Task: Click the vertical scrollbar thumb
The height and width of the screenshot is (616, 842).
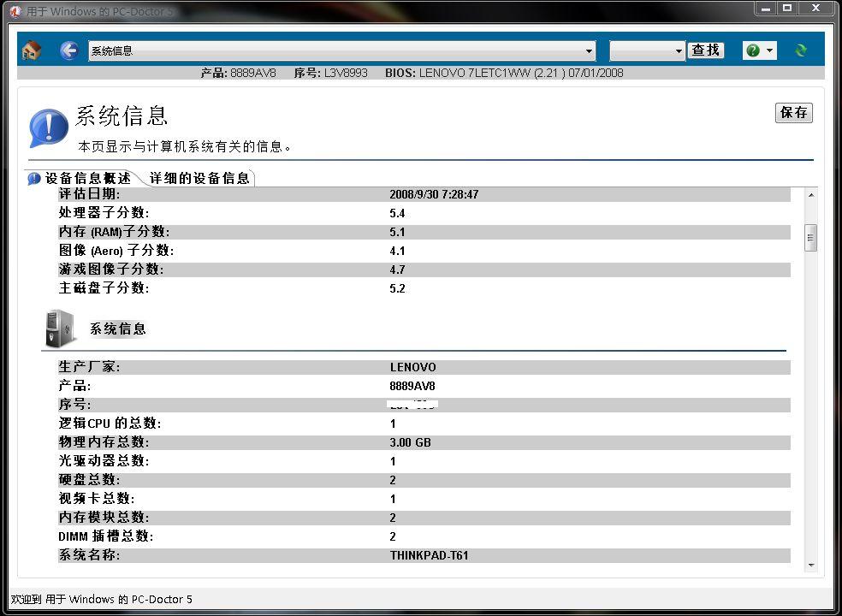Action: 811,237
